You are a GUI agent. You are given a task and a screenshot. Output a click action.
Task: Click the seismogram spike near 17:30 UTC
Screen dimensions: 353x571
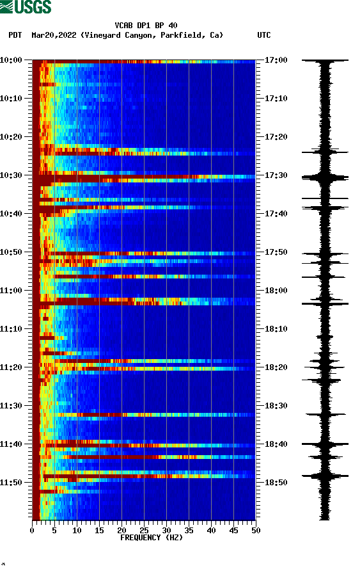coord(325,178)
